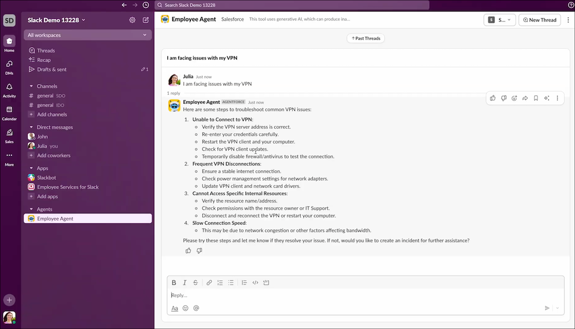Click Add coworkers link
This screenshot has height=329, width=575.
[x=53, y=155]
